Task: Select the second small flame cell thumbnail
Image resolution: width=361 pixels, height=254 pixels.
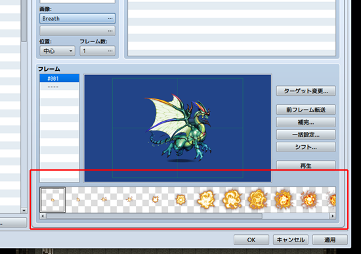Action: tap(78, 200)
